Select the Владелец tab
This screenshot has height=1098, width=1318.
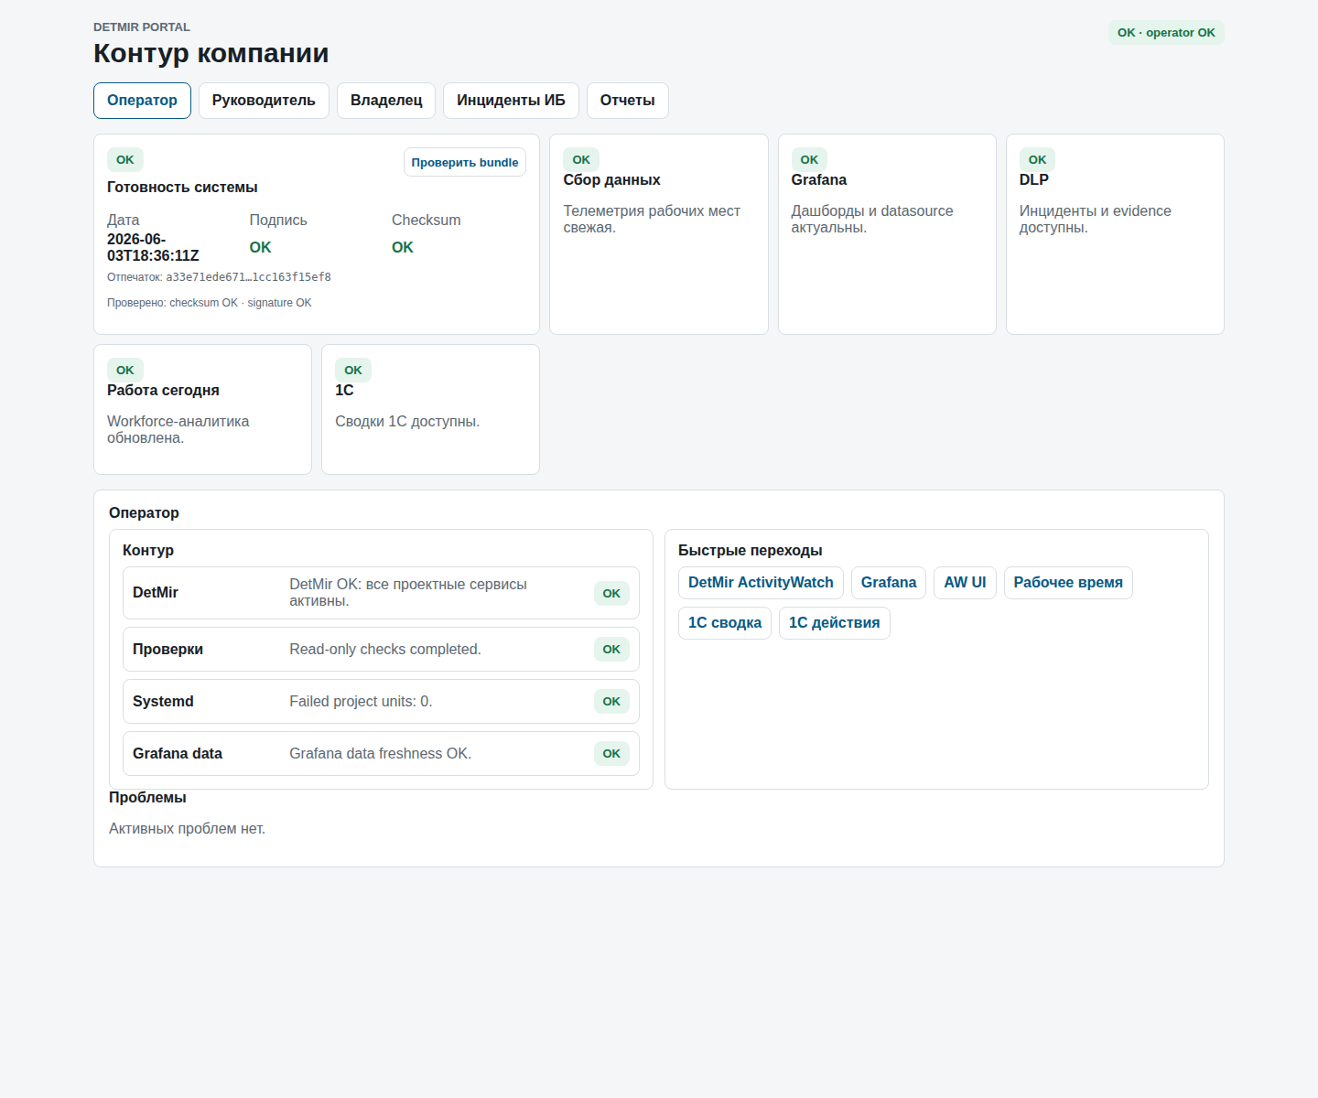tap(386, 101)
